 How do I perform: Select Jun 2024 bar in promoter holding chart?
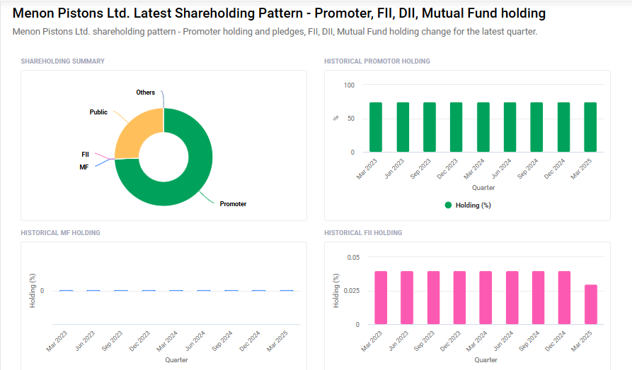coord(510,127)
